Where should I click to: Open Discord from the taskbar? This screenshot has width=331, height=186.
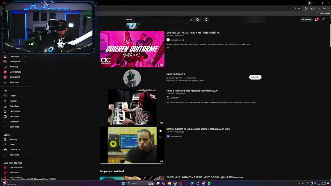click(203, 183)
